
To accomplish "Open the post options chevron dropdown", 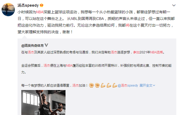I will 174,5.
